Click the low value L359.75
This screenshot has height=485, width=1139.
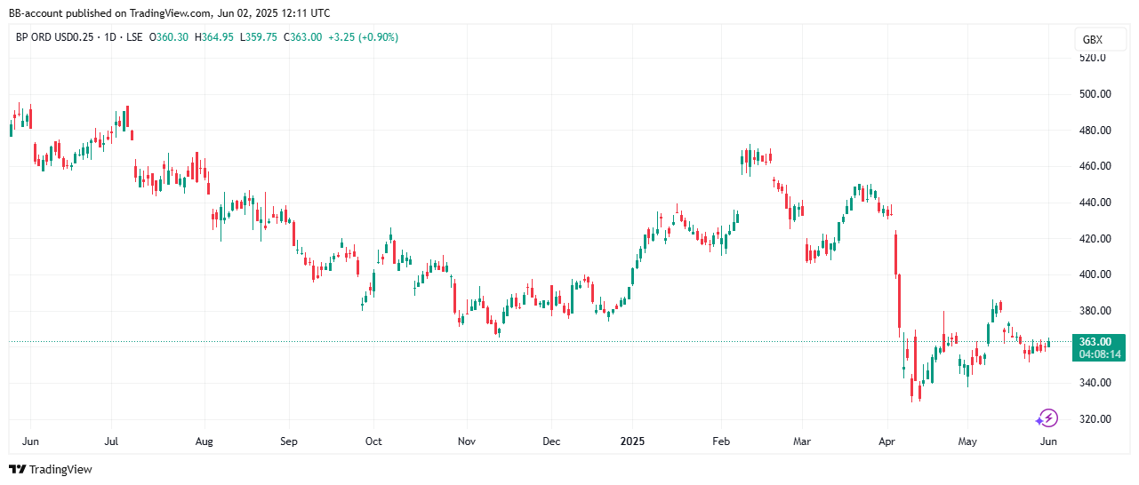coord(259,37)
